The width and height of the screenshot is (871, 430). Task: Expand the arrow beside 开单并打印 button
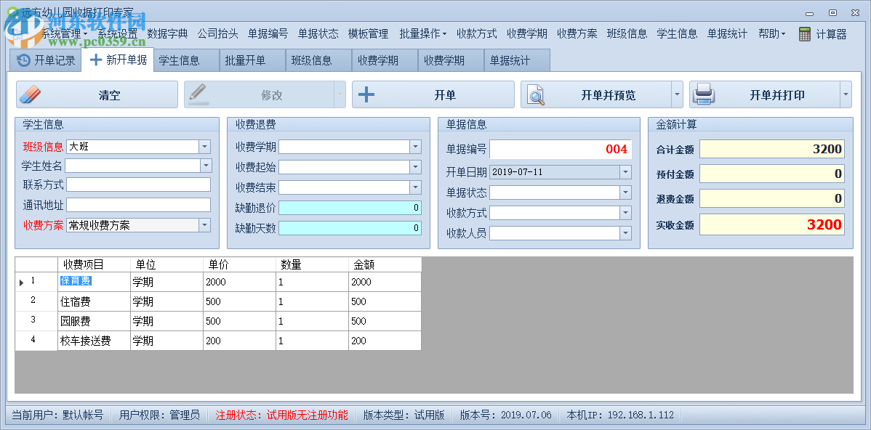point(845,94)
